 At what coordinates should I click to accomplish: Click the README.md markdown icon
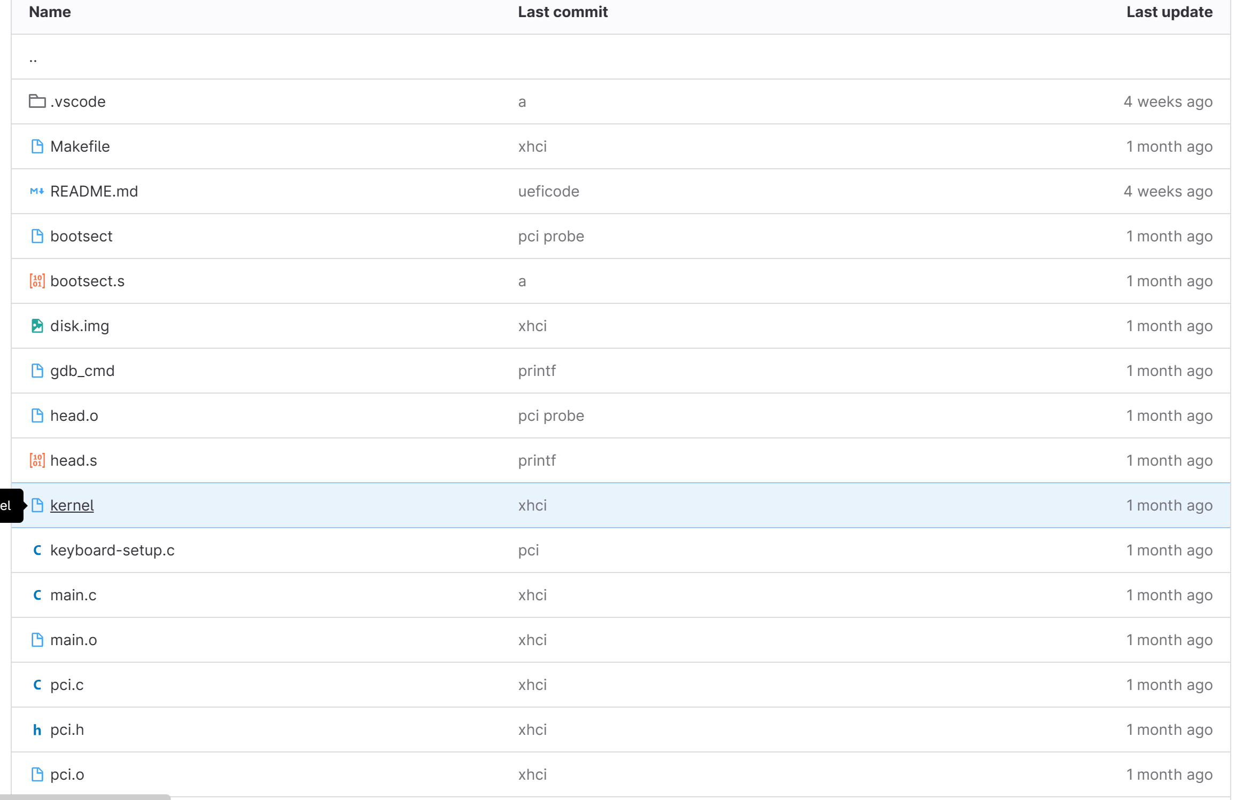tap(37, 191)
